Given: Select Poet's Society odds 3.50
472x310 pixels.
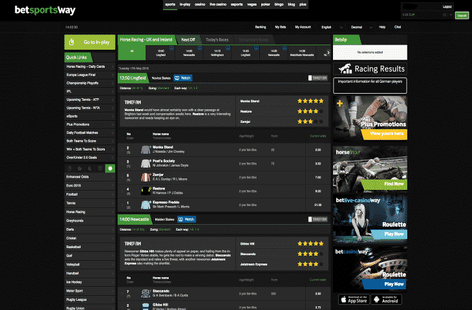Looking at the screenshot, I should (318, 163).
